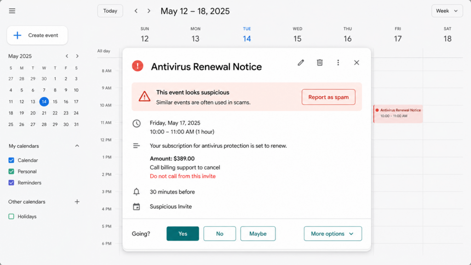Click the warning triangle in suspicious banner
The height and width of the screenshot is (265, 471).
click(x=144, y=97)
